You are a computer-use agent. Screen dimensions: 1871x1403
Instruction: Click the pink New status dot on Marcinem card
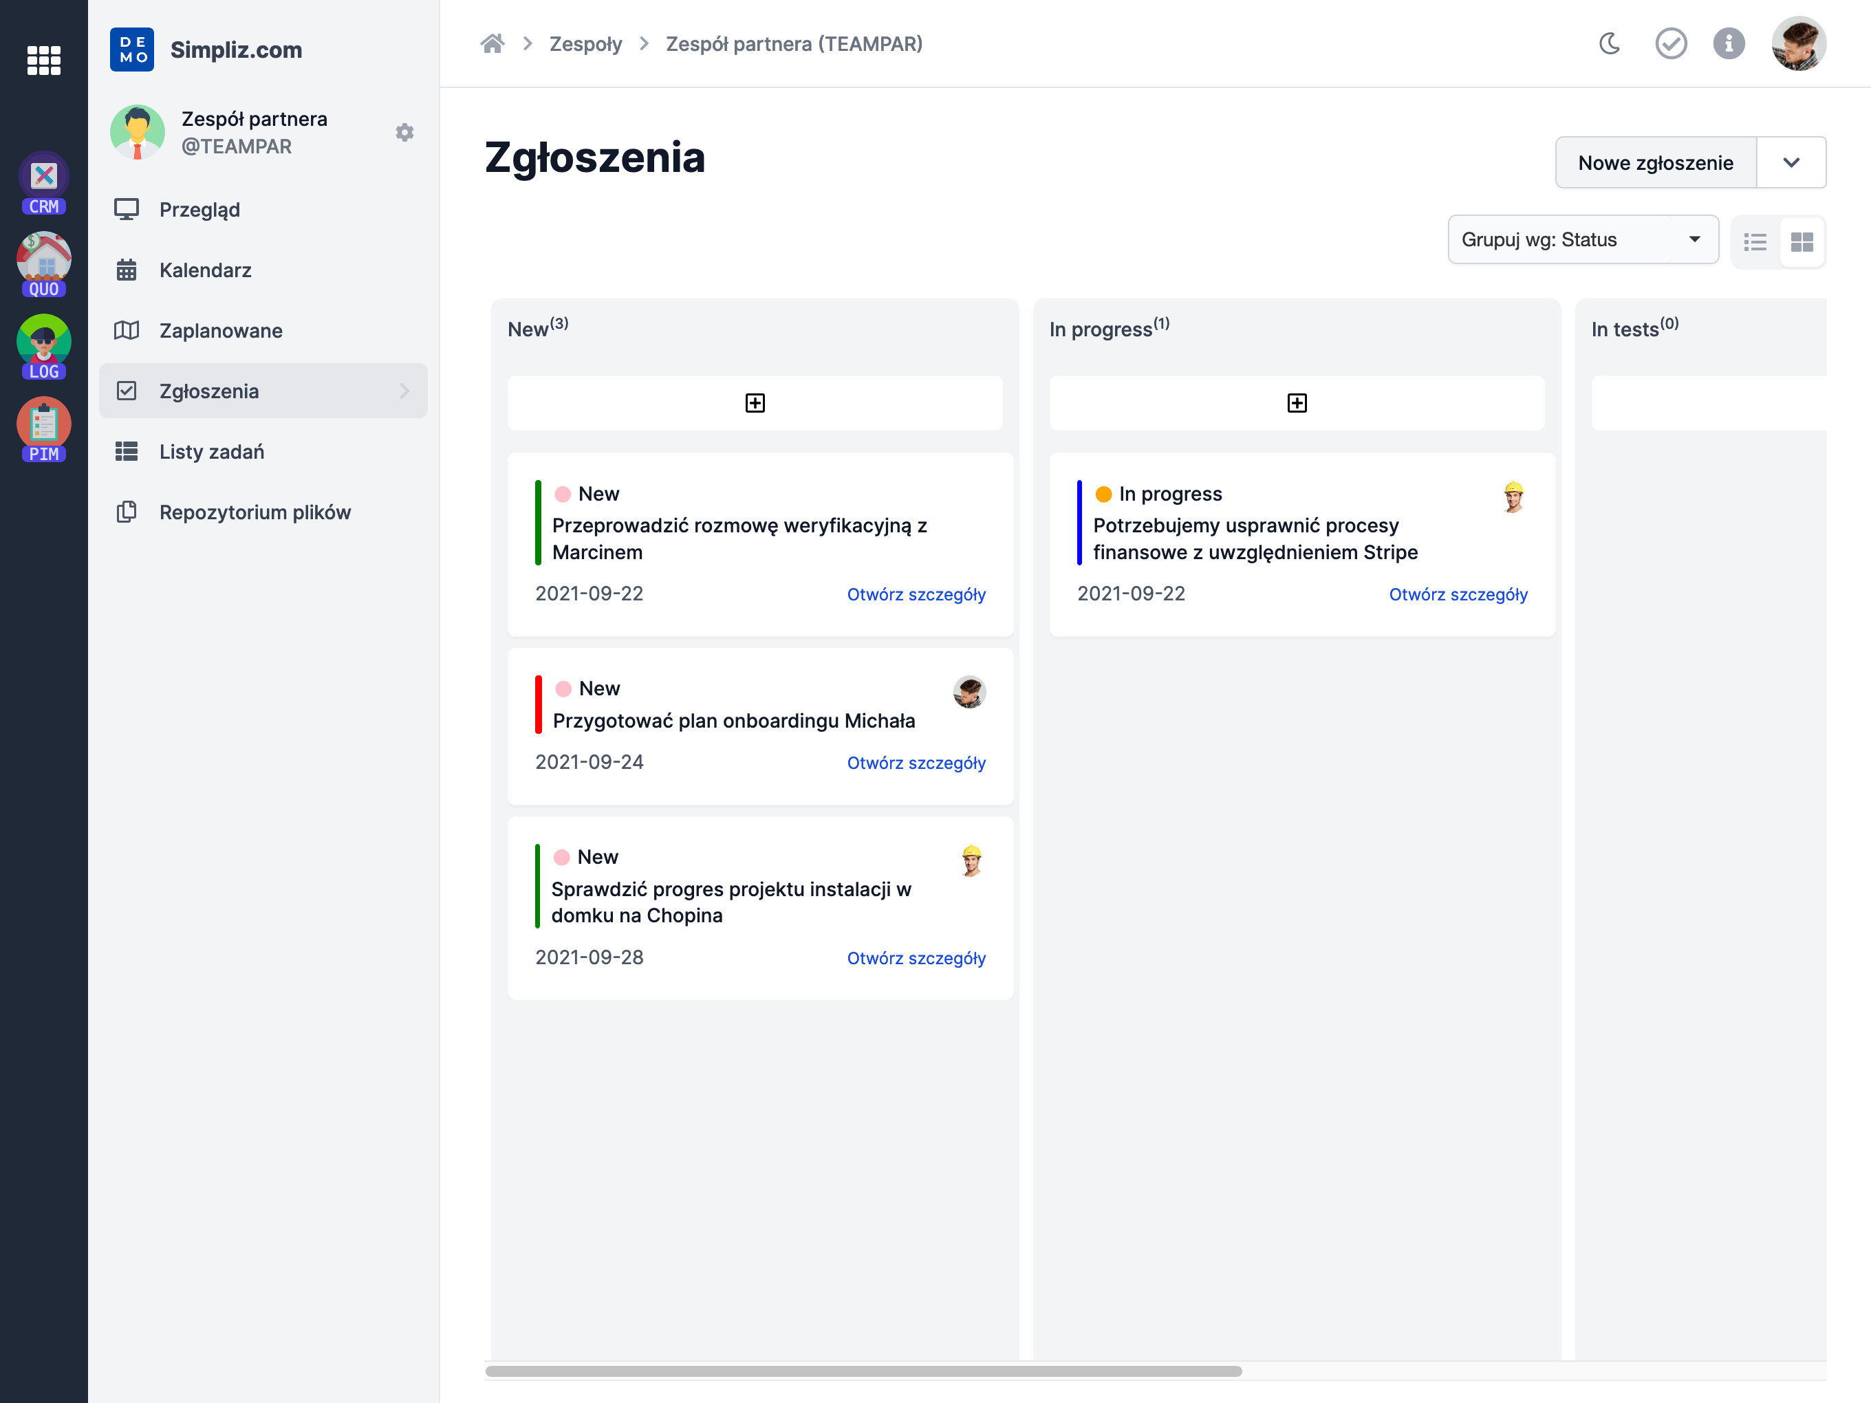pyautogui.click(x=563, y=494)
